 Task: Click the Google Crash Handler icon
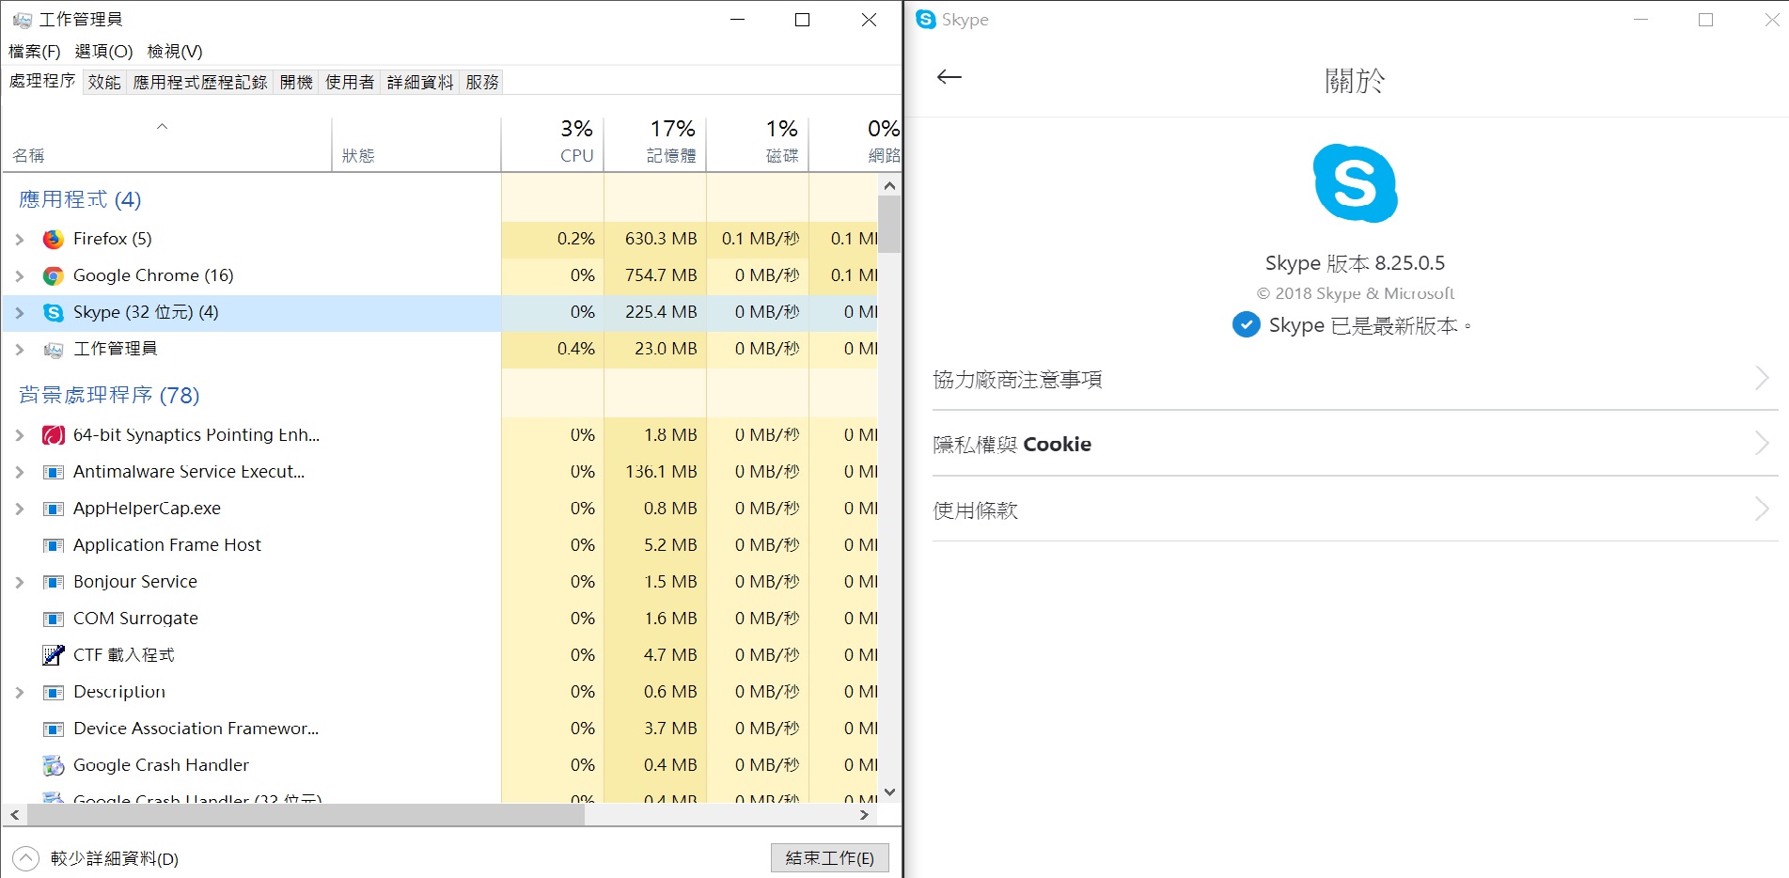coord(54,765)
